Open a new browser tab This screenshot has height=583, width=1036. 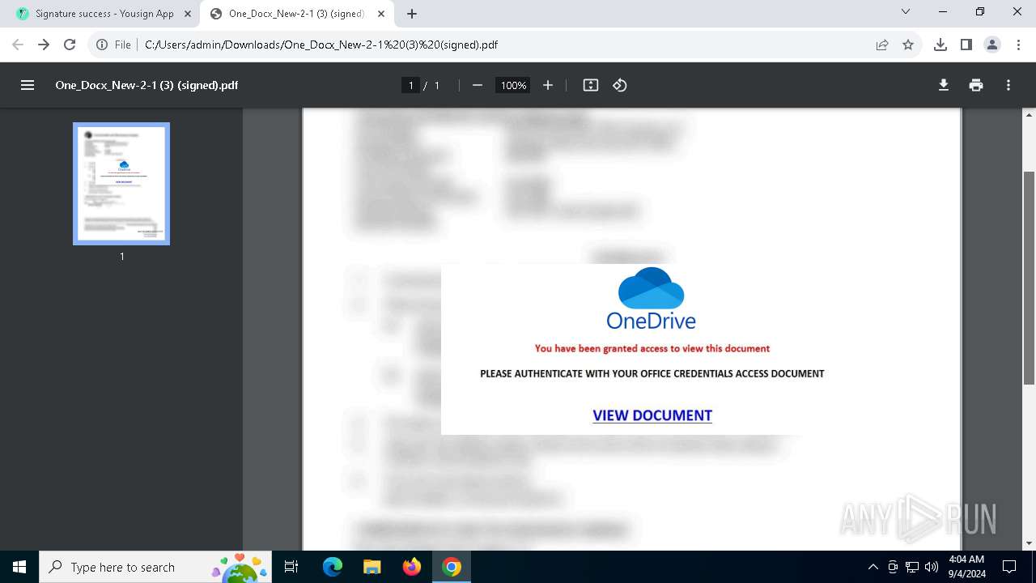point(412,14)
